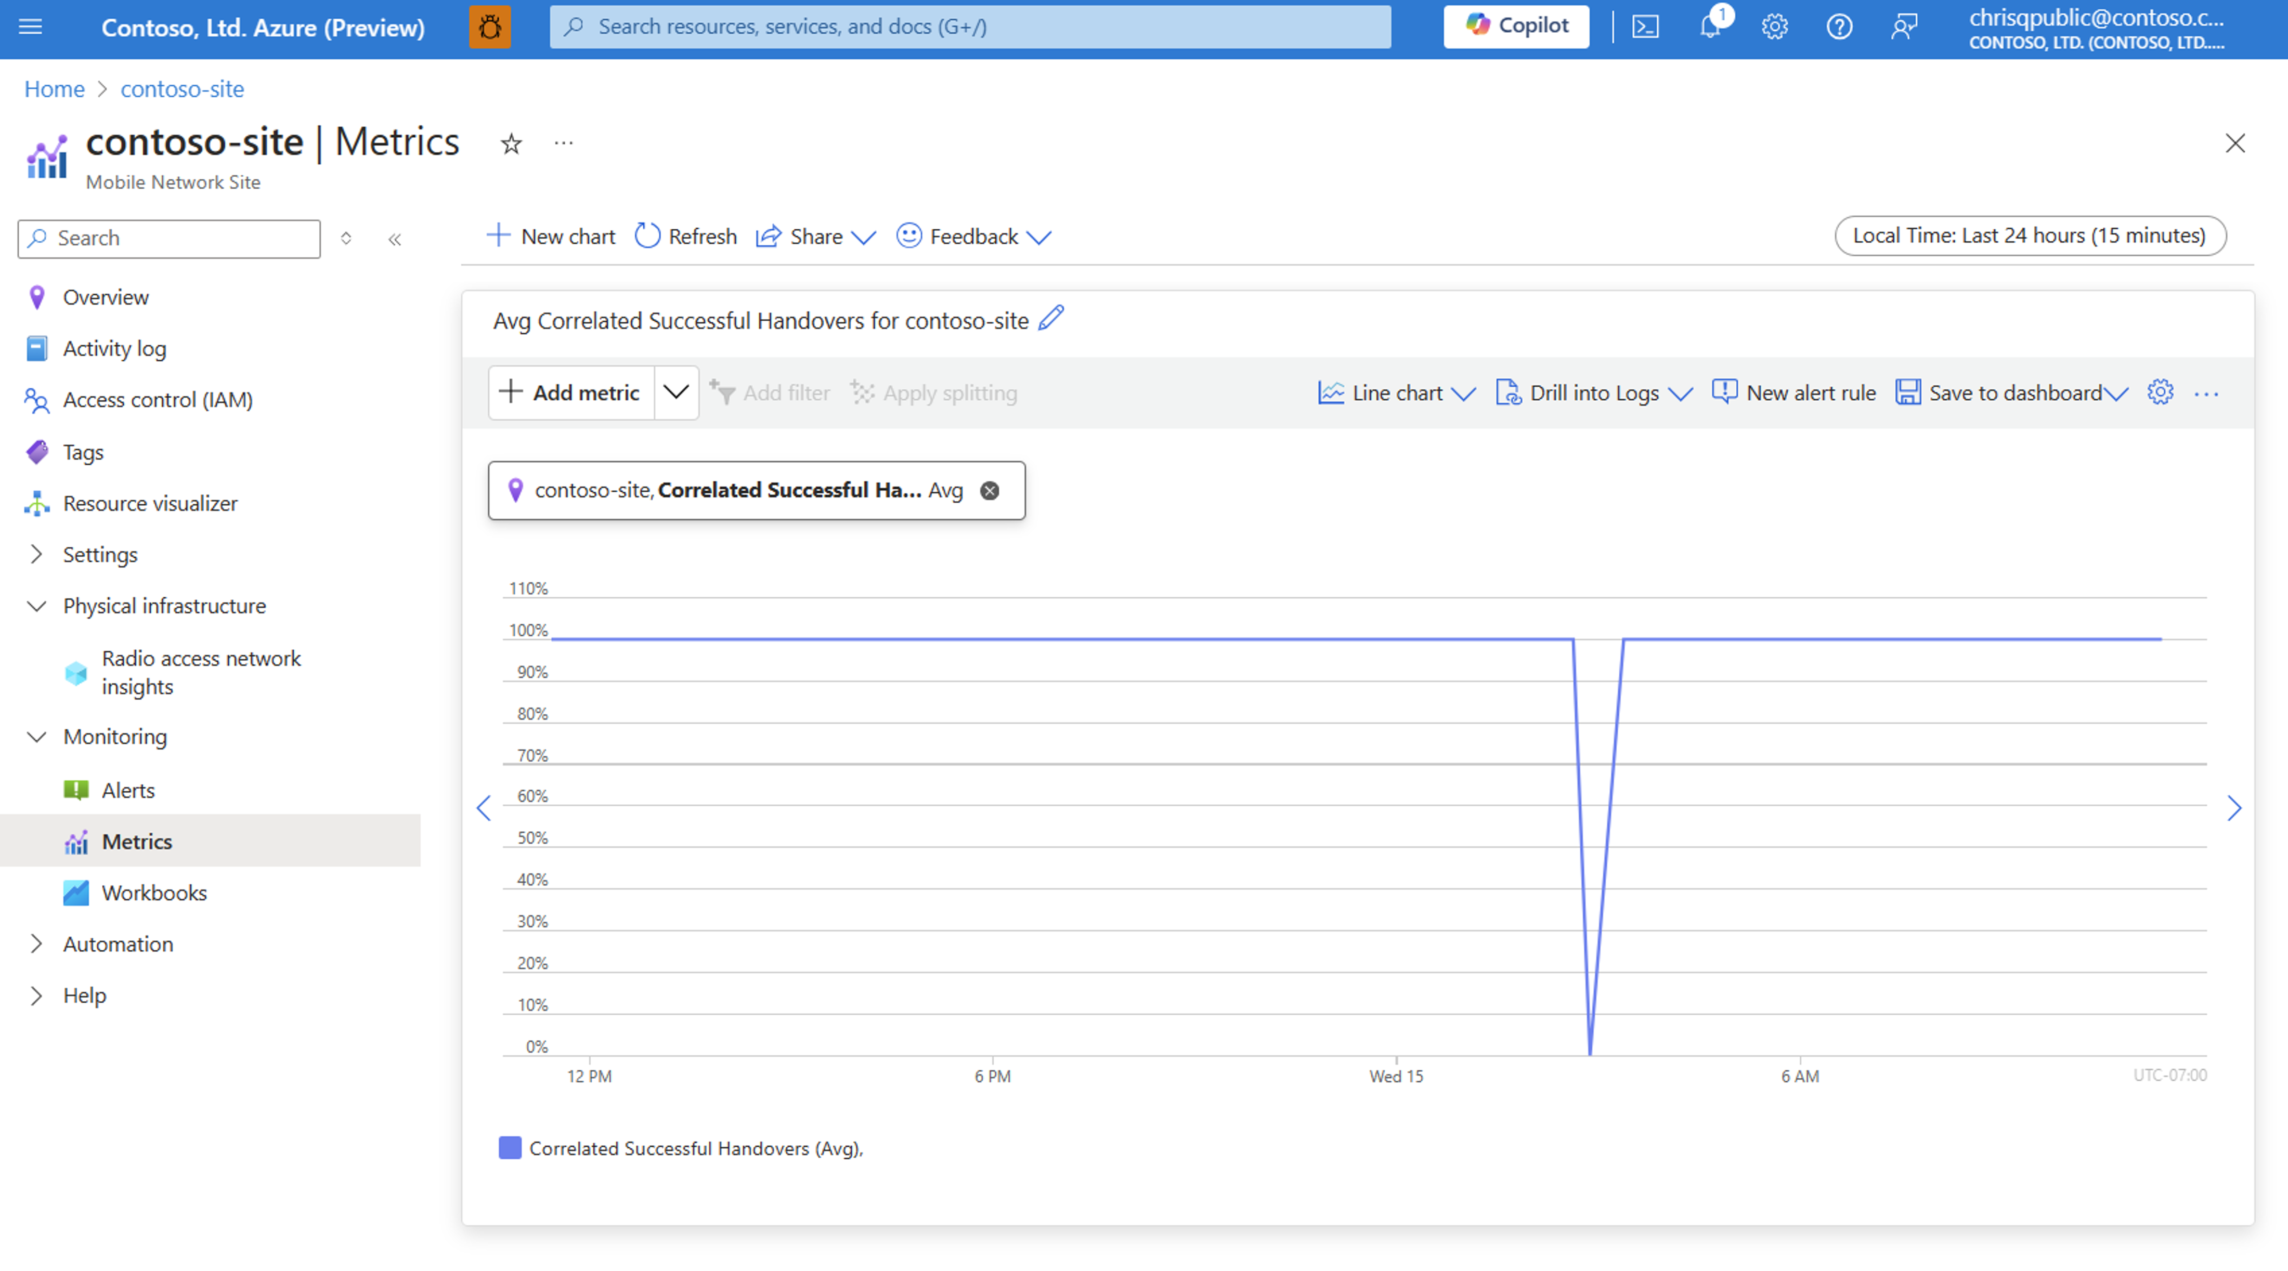Open the Settings menu item
The width and height of the screenshot is (2288, 1271).
coord(99,554)
